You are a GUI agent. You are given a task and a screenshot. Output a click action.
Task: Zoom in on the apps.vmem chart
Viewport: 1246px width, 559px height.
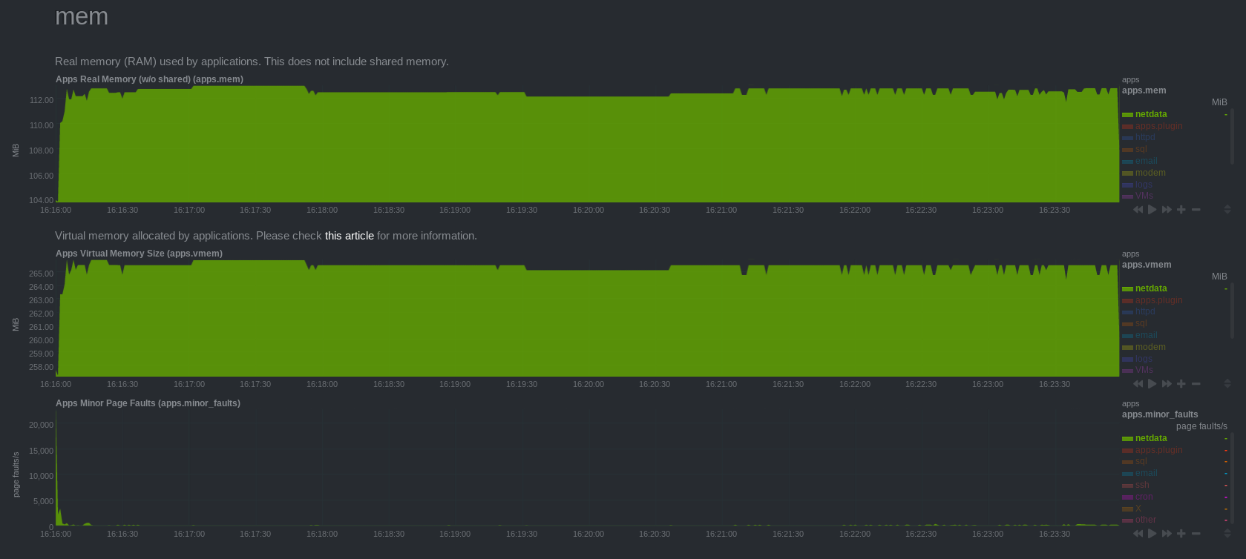click(1181, 384)
